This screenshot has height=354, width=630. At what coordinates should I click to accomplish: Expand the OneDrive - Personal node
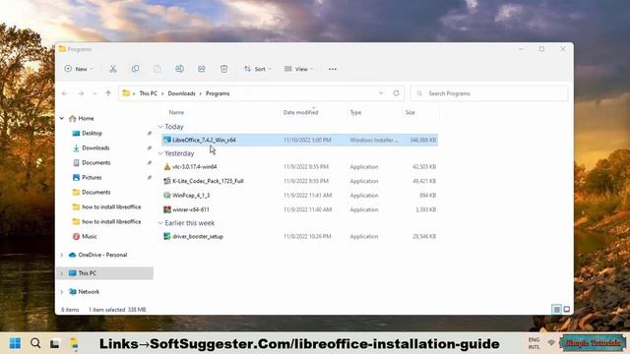[62, 255]
